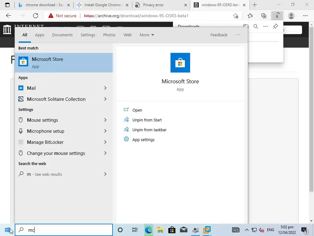Add this page to favorites
Screen dimensions: 314x236
(236, 16)
